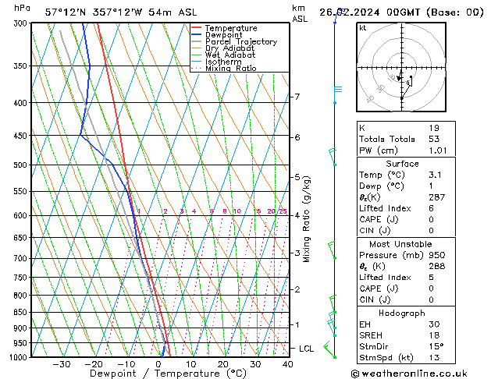The width and height of the screenshot is (491, 379).
Task: Click the 'km ASL' altitude axis heading
Action: [300, 13]
